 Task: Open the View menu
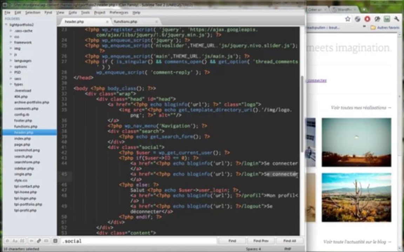(60, 12)
